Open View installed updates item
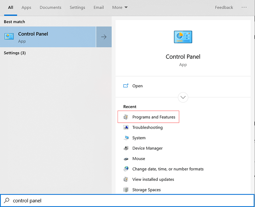Image resolution: width=255 pixels, height=207 pixels. (153, 179)
